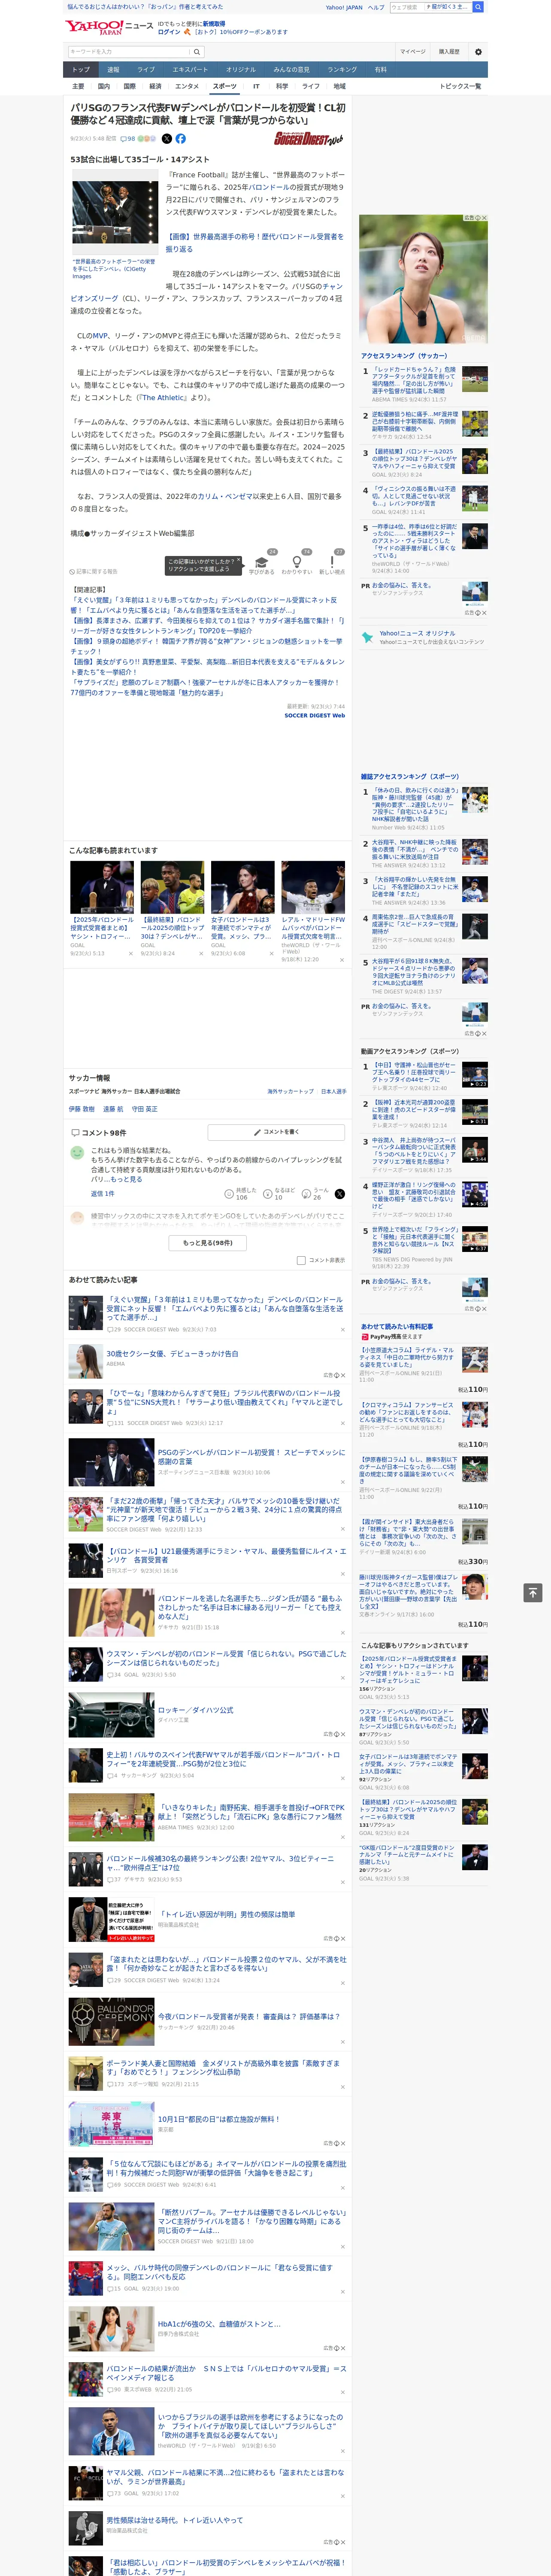This screenshot has height=2576, width=551.
Task: Open PSGのデンベレがバロンドール初受賞 recommended article
Action: click(x=208, y=1462)
